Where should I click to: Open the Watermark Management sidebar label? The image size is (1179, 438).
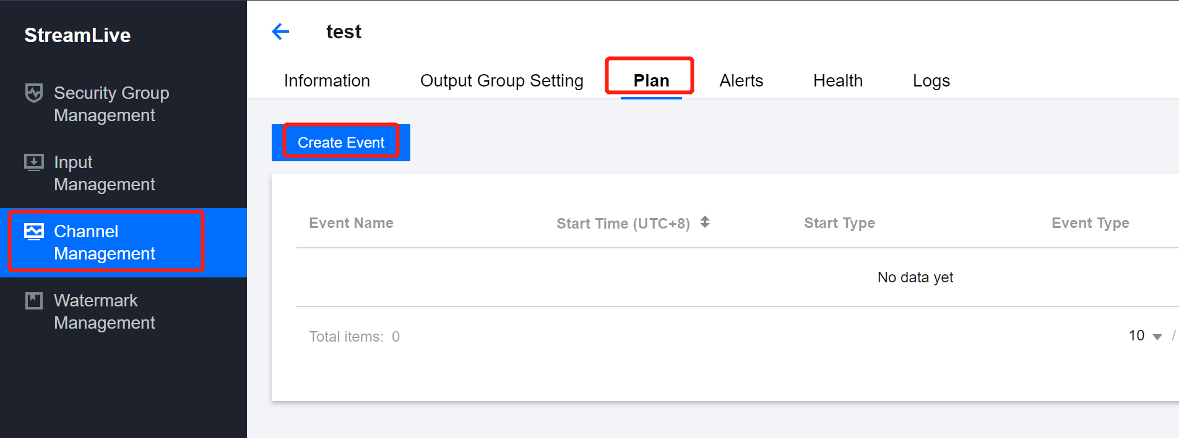click(104, 311)
